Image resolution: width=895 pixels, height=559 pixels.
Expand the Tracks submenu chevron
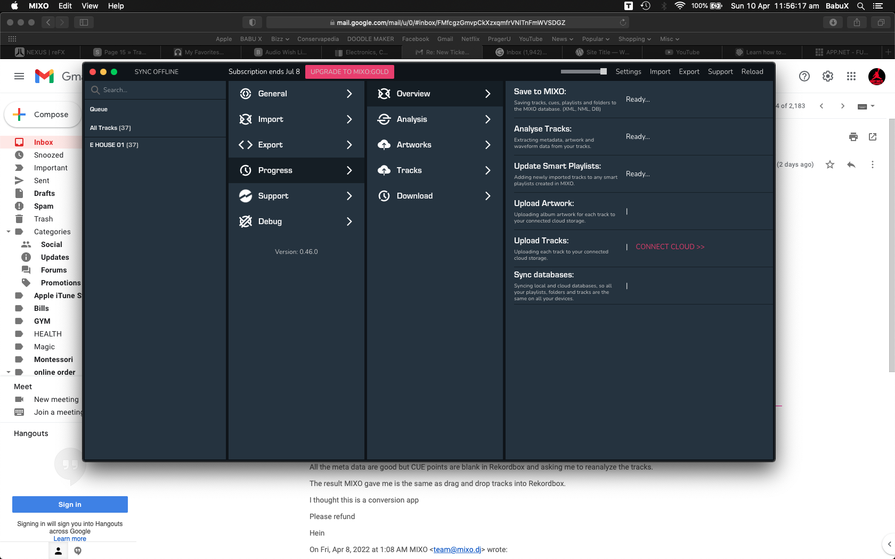tap(488, 170)
